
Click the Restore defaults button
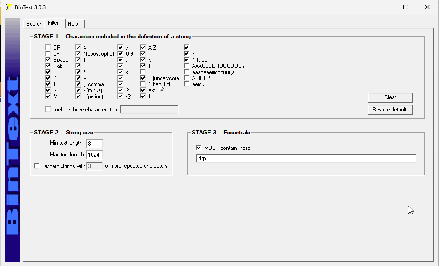pyautogui.click(x=390, y=110)
